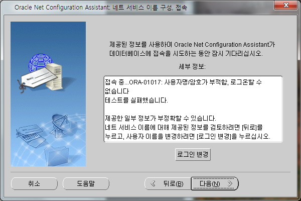Cancel the wizard with 취소

coord(34,183)
